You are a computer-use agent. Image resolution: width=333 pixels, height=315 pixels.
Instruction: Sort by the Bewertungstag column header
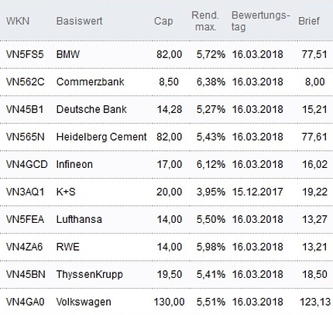(x=260, y=21)
